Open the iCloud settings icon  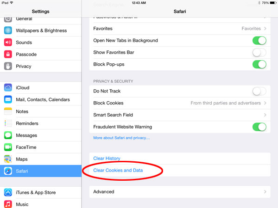click(8, 88)
